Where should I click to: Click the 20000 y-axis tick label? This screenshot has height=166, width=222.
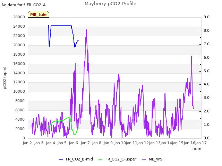[19, 45]
